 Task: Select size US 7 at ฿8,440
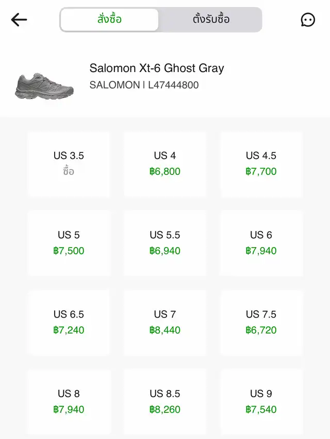click(x=165, y=322)
